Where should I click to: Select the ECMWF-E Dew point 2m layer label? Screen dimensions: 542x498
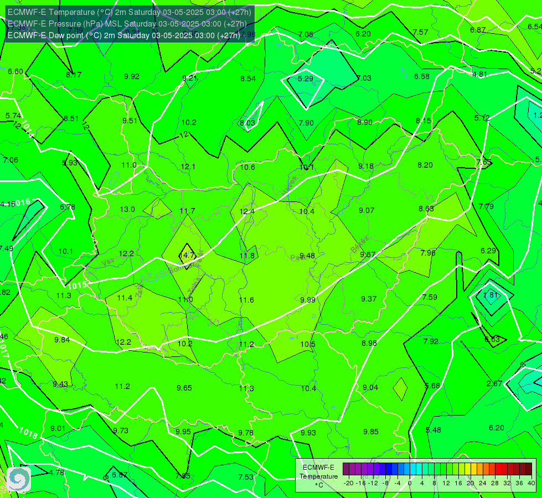[x=124, y=35]
